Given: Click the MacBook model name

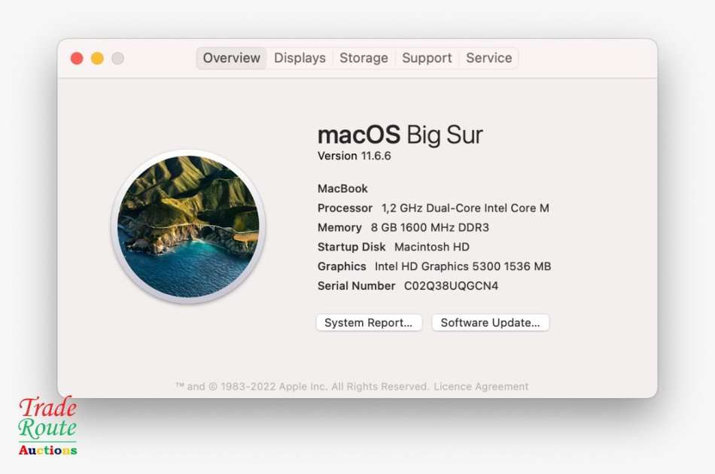Looking at the screenshot, I should [342, 188].
